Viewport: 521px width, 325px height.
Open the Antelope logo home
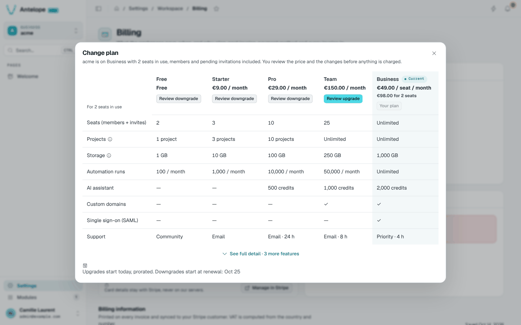(x=32, y=10)
